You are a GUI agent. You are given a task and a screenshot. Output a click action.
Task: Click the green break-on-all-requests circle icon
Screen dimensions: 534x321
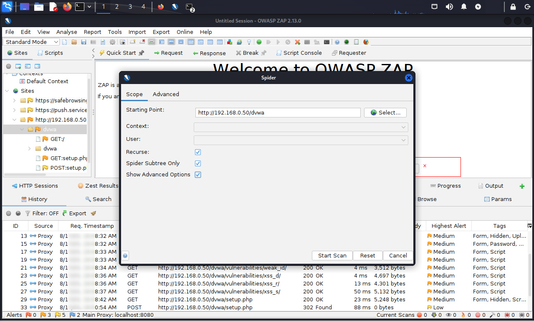click(259, 42)
